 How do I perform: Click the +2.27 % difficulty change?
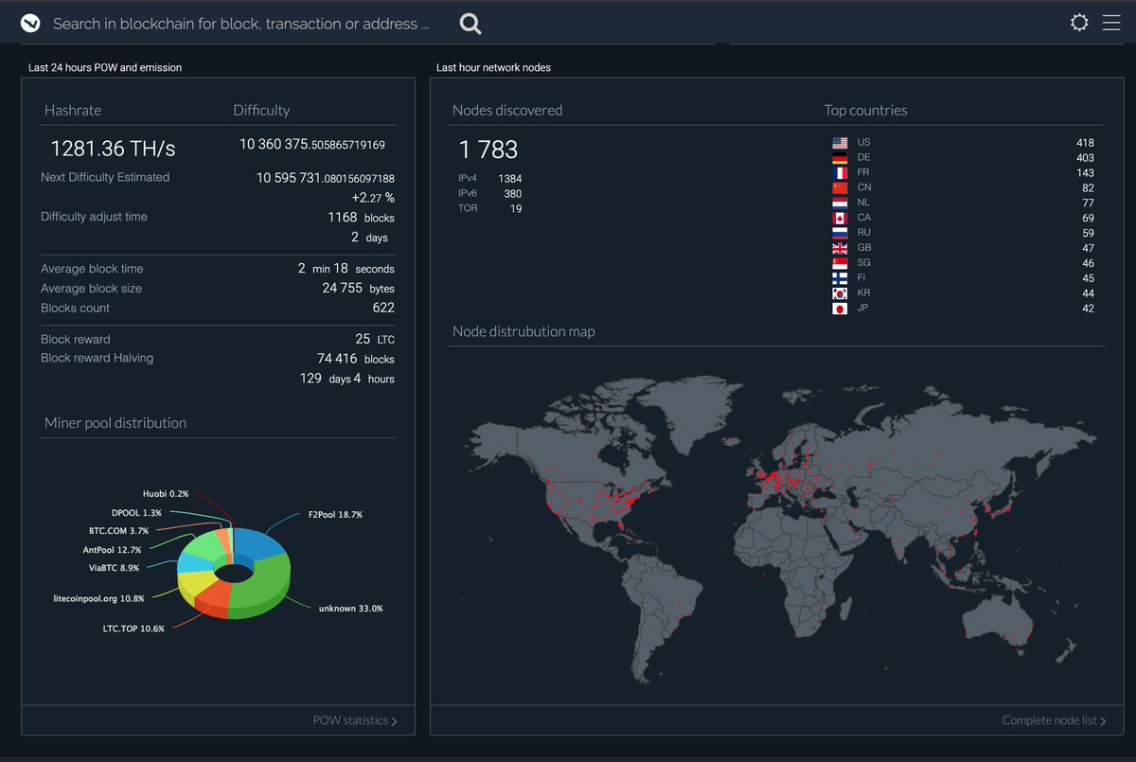coord(373,198)
